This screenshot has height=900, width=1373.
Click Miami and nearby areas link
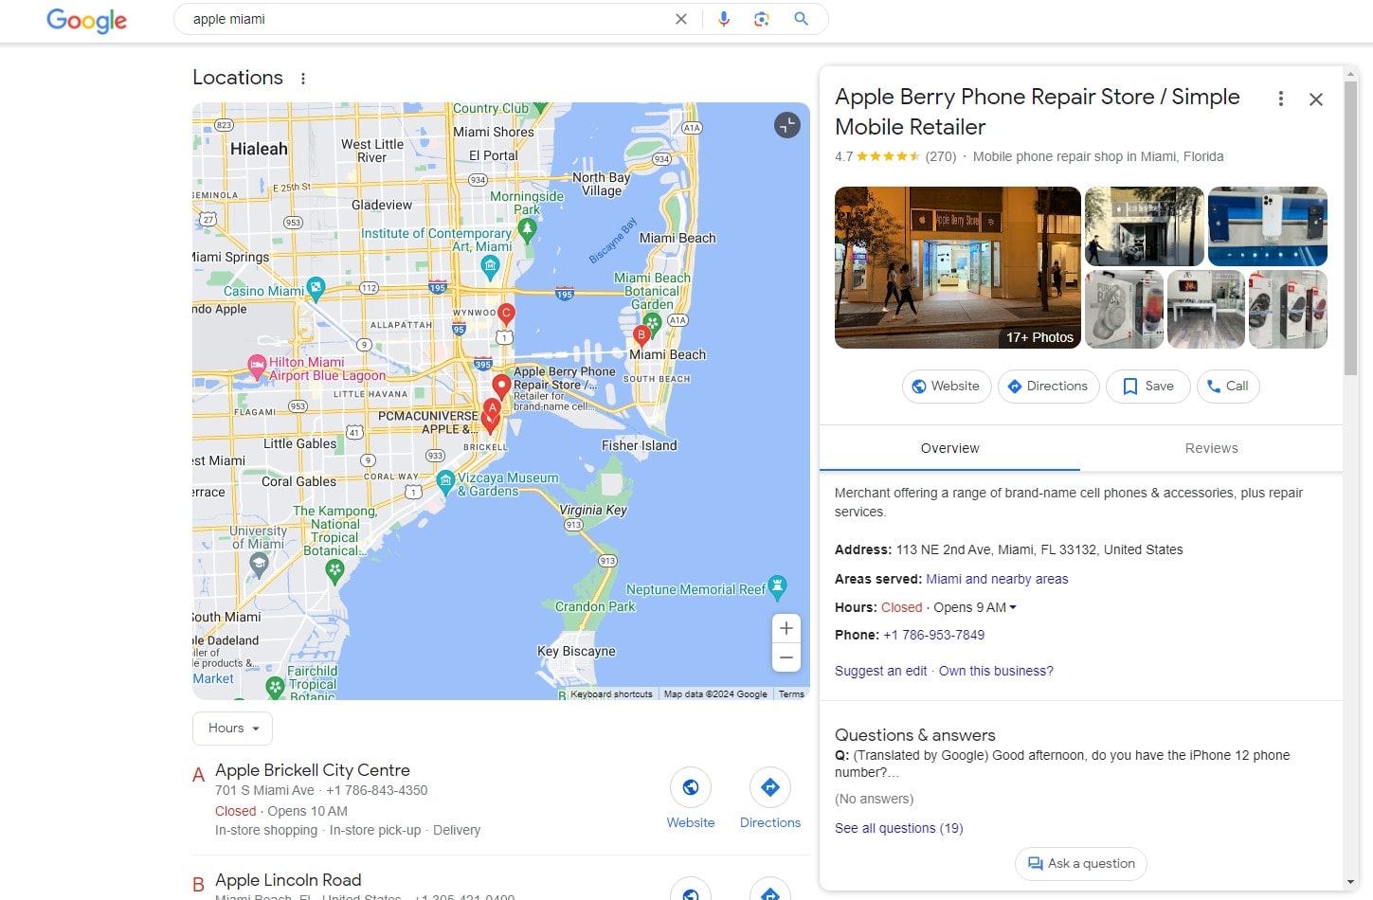tap(997, 579)
